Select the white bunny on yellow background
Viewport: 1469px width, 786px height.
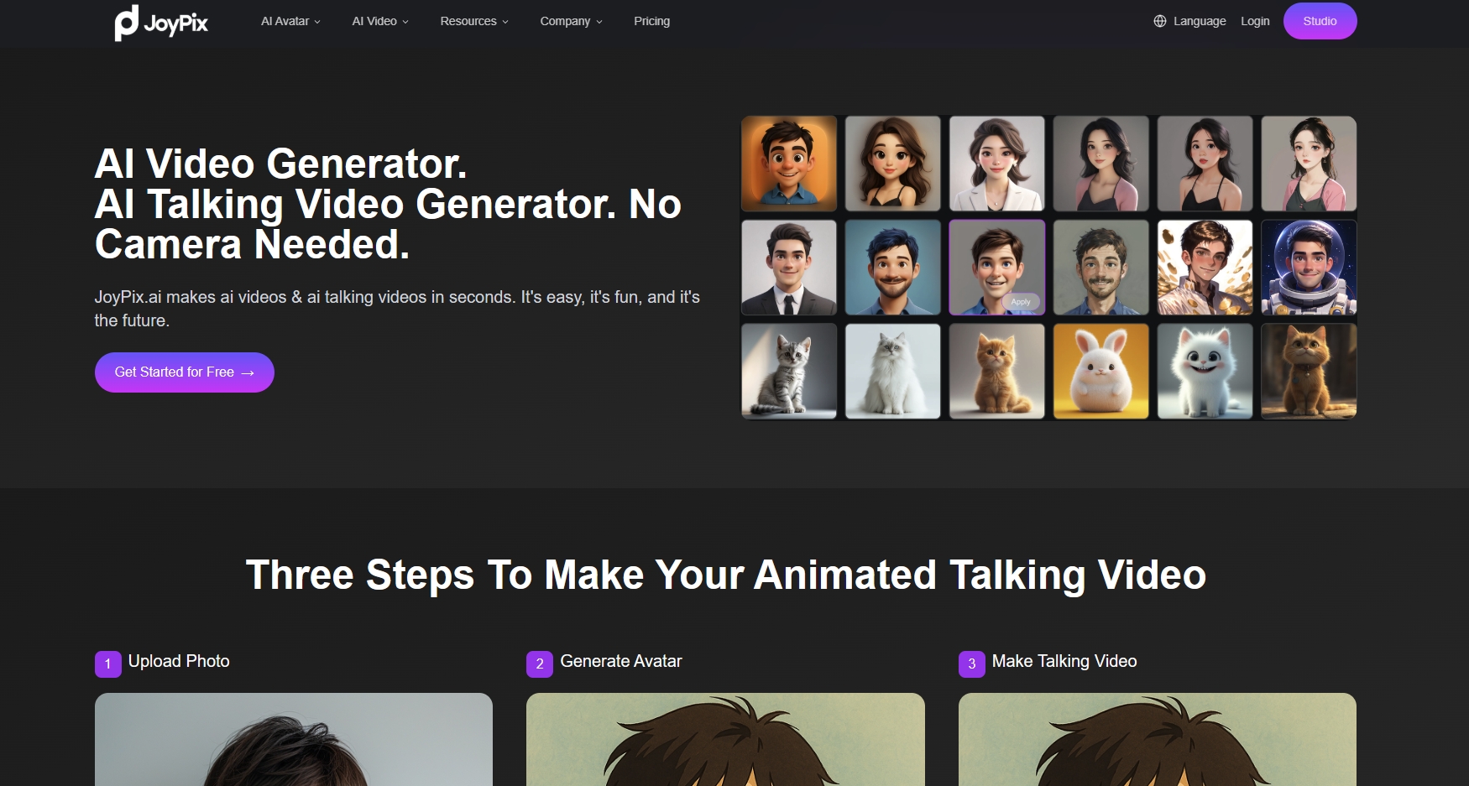coord(1101,372)
